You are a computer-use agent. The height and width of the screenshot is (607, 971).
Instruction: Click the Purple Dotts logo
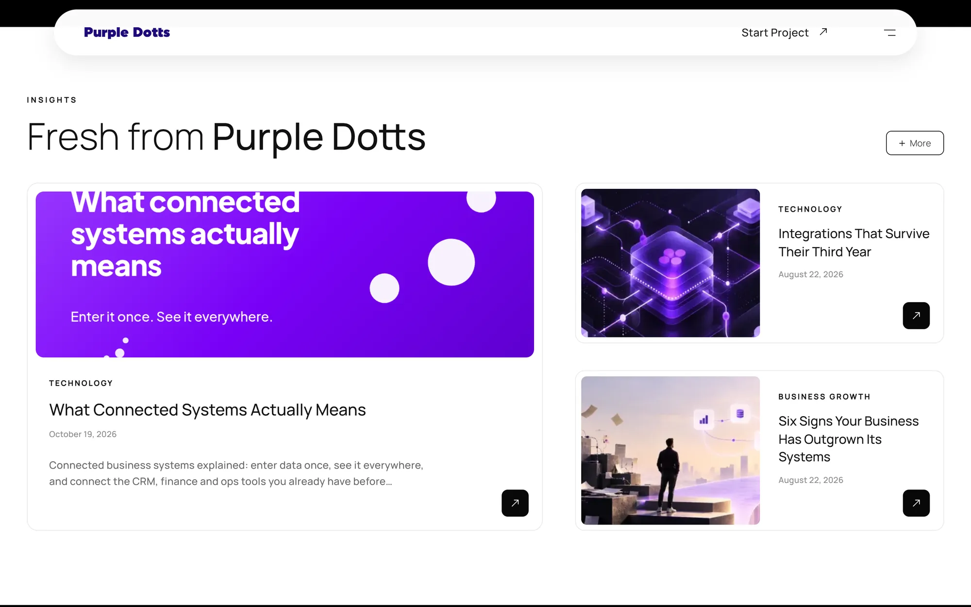point(127,32)
